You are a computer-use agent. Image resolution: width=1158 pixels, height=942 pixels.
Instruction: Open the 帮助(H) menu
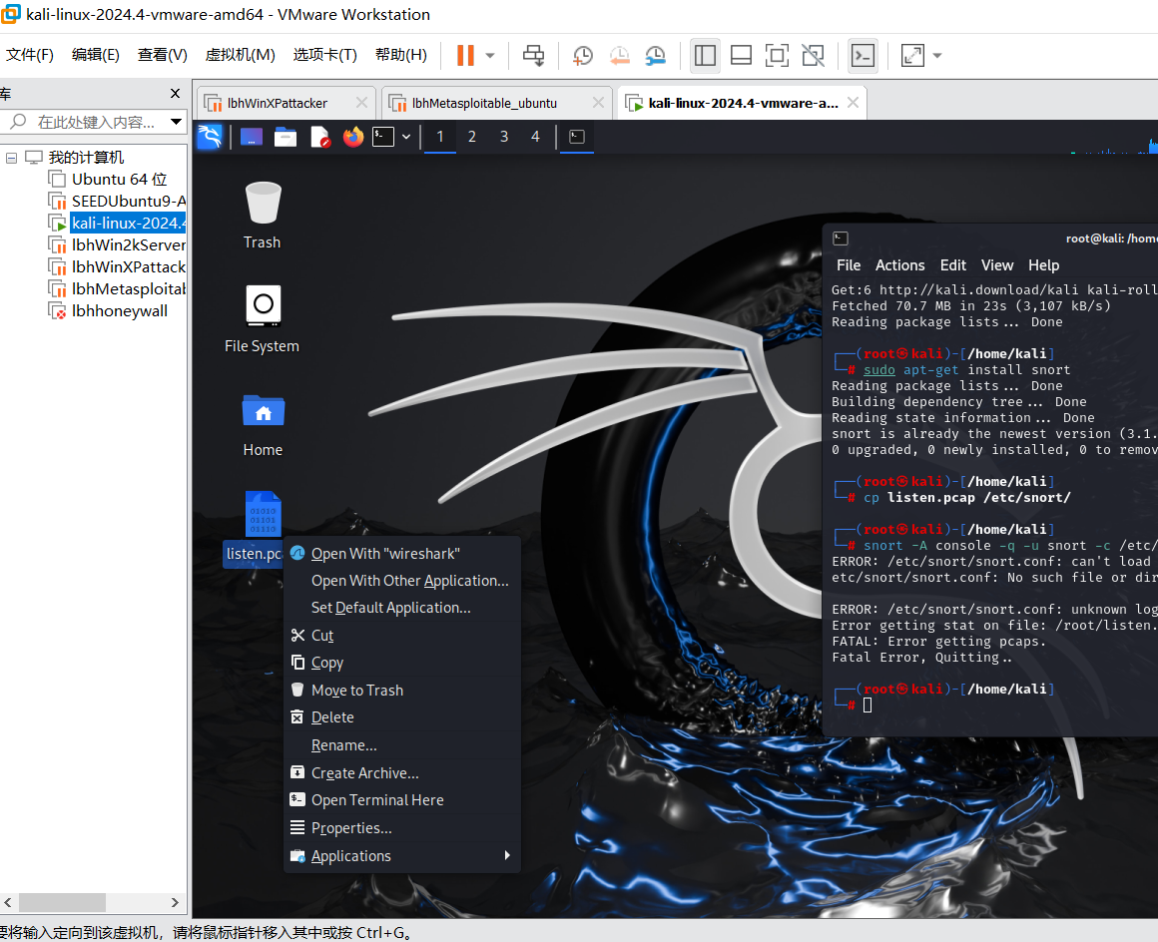point(401,55)
